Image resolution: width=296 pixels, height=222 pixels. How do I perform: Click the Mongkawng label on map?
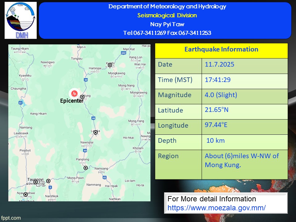click(117, 73)
